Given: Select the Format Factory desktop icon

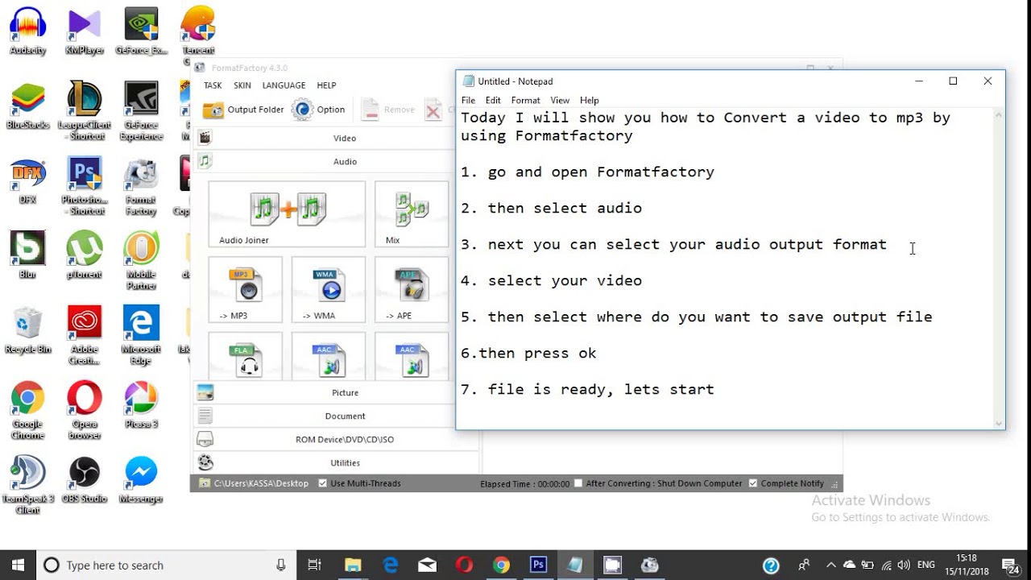Looking at the screenshot, I should [141, 187].
